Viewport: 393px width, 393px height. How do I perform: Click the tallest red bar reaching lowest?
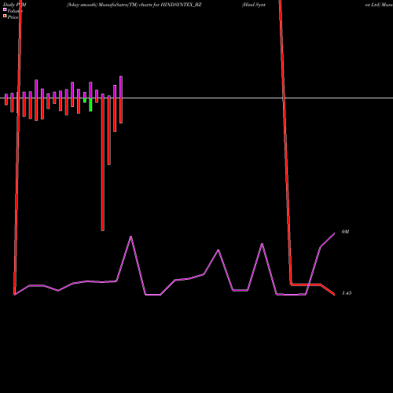click(103, 164)
